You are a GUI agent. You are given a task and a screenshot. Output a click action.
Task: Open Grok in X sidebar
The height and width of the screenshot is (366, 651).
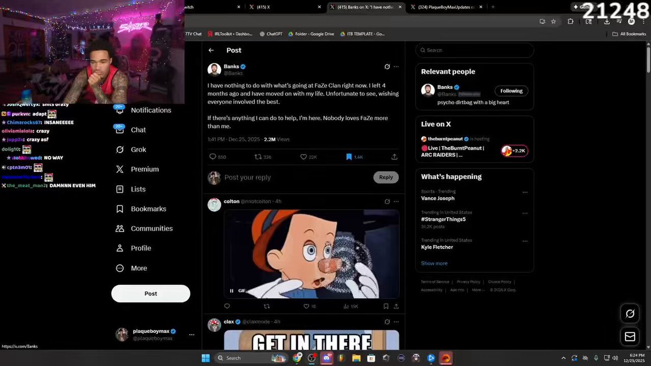coord(131,150)
